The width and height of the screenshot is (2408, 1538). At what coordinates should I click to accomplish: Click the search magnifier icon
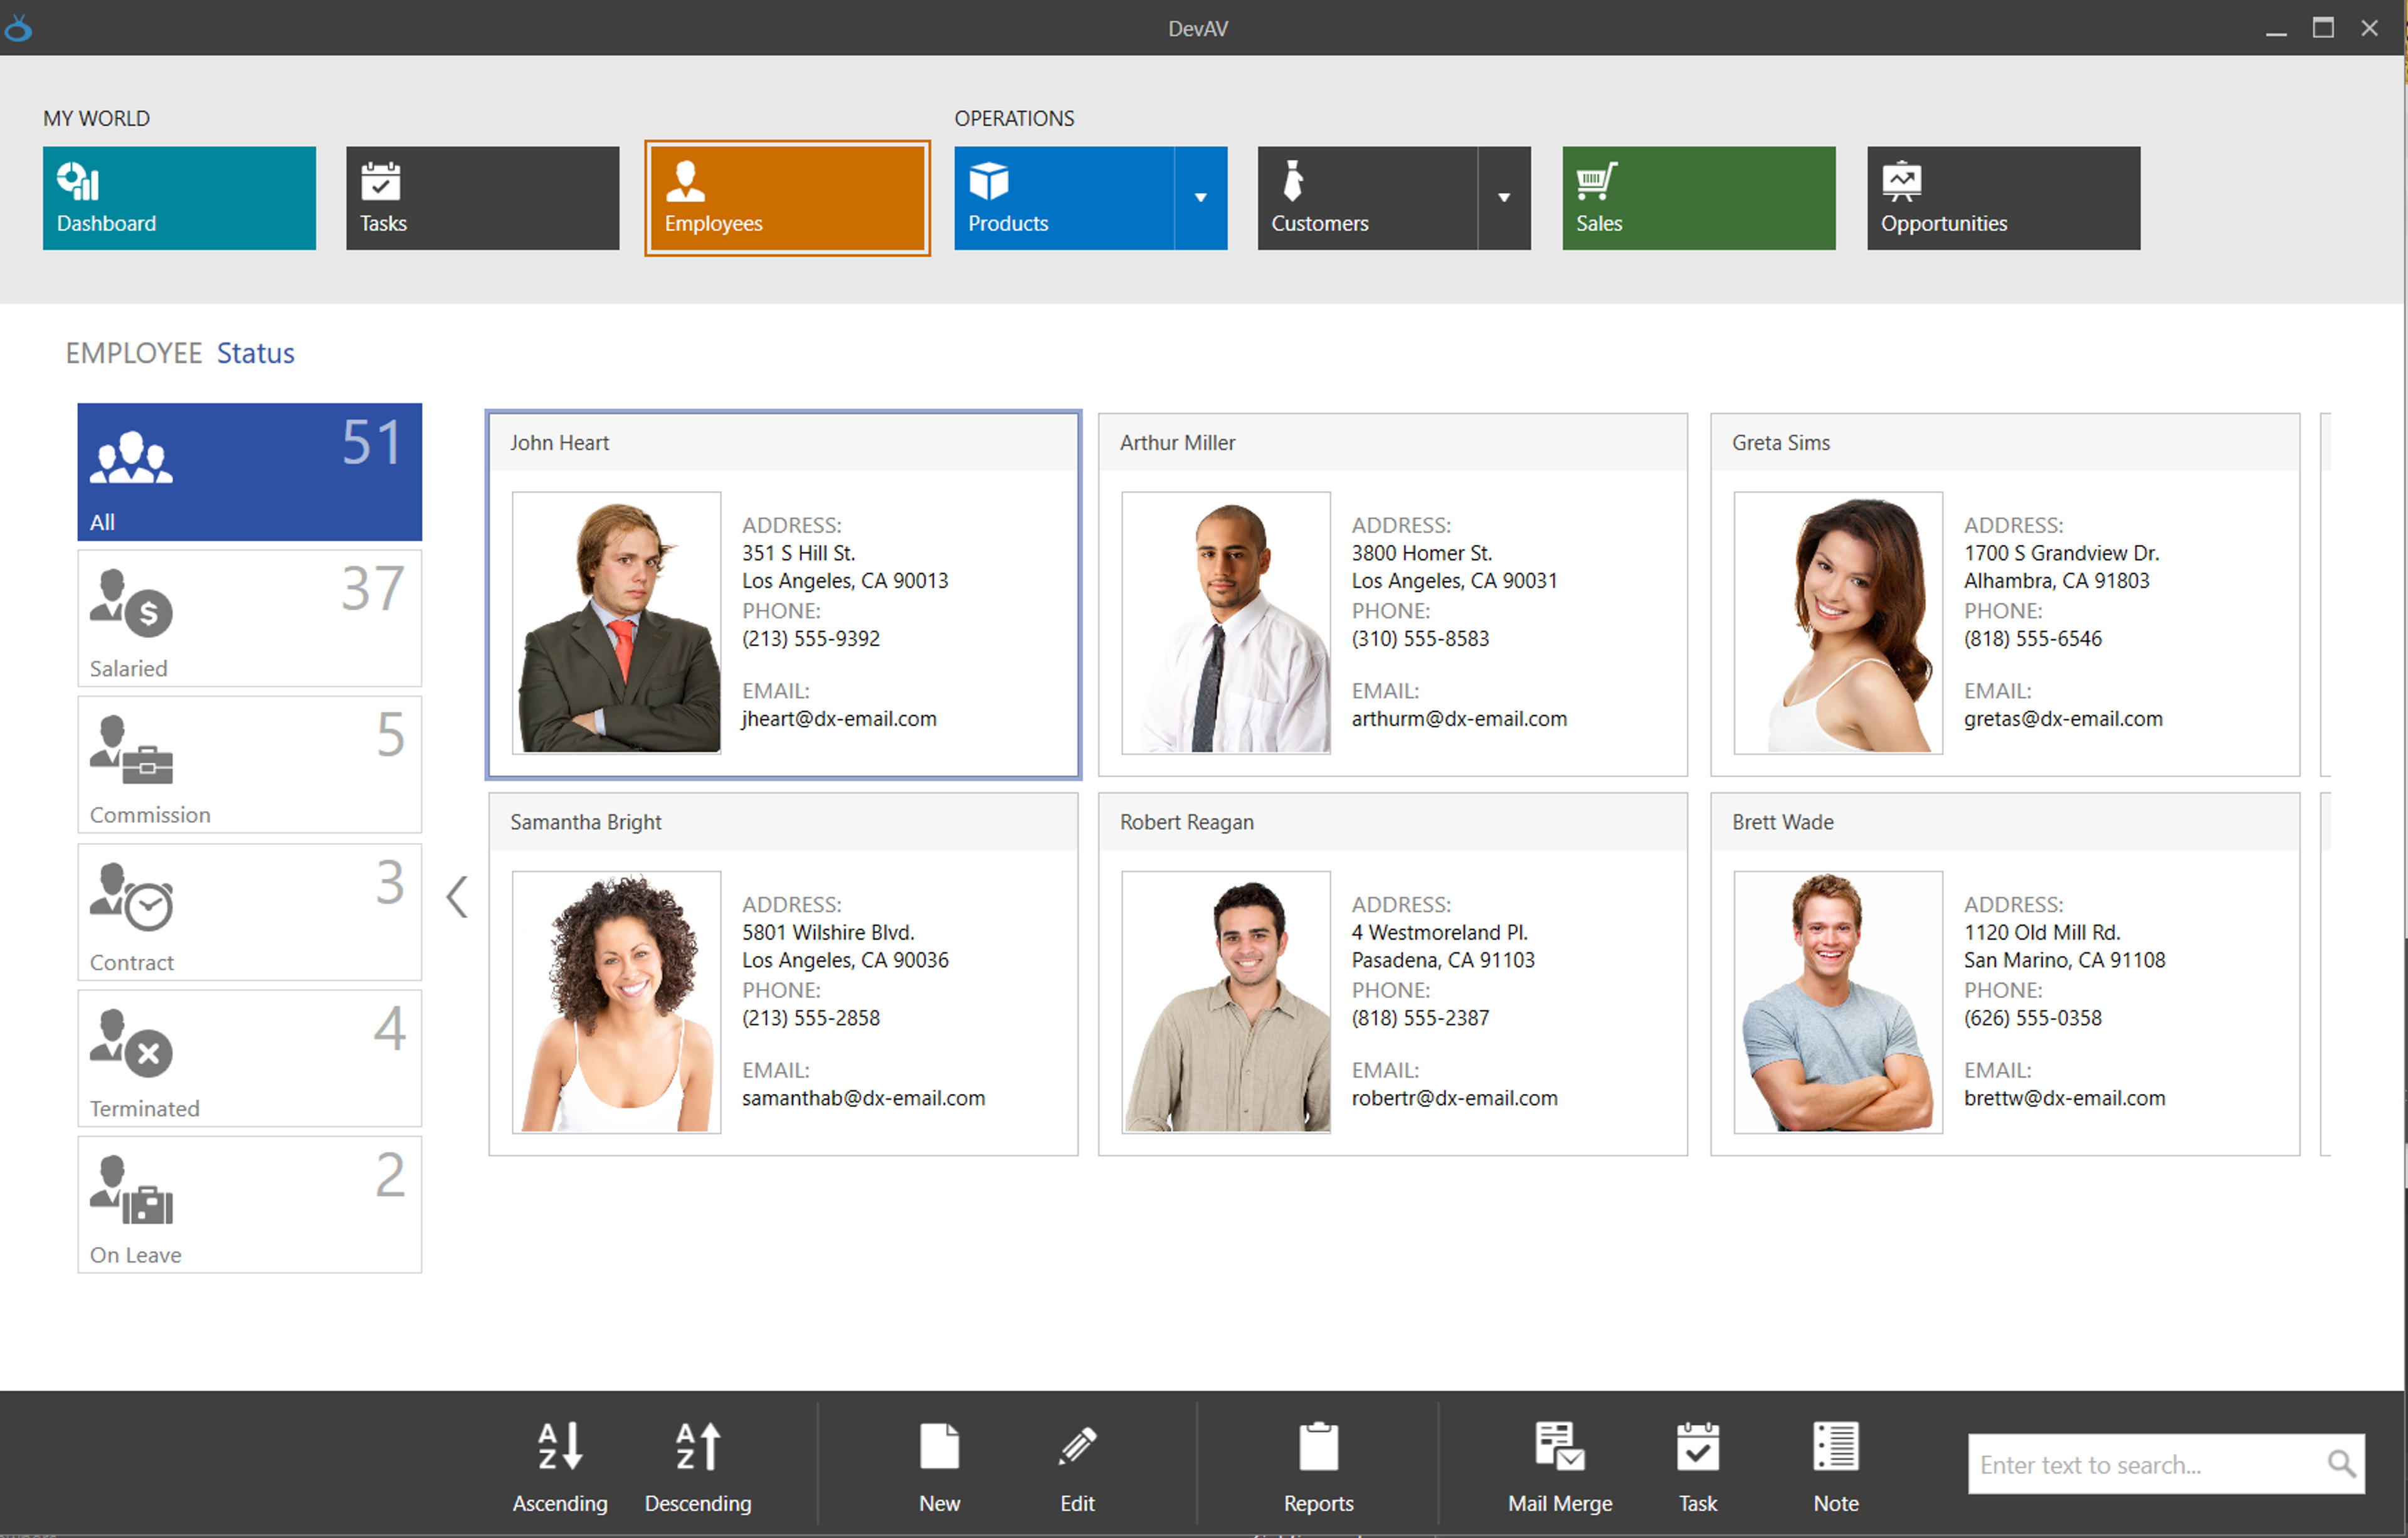point(2342,1465)
